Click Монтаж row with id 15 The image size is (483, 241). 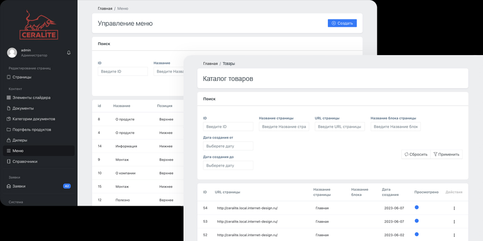122,186
